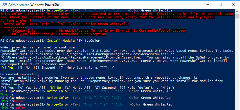Screen dimensions: 240x110
Task: Click 'NuGet provider is required to continue' line
Action: (37, 47)
